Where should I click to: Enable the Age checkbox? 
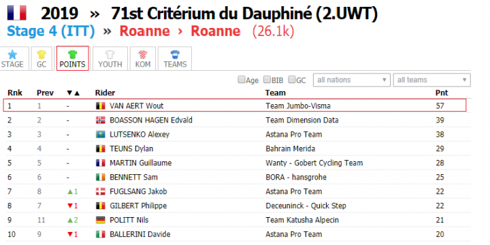click(x=241, y=80)
